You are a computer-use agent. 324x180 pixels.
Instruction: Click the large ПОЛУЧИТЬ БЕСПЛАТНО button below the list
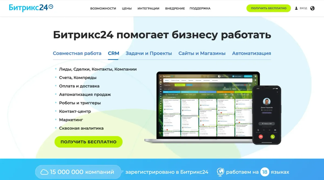[88, 142]
